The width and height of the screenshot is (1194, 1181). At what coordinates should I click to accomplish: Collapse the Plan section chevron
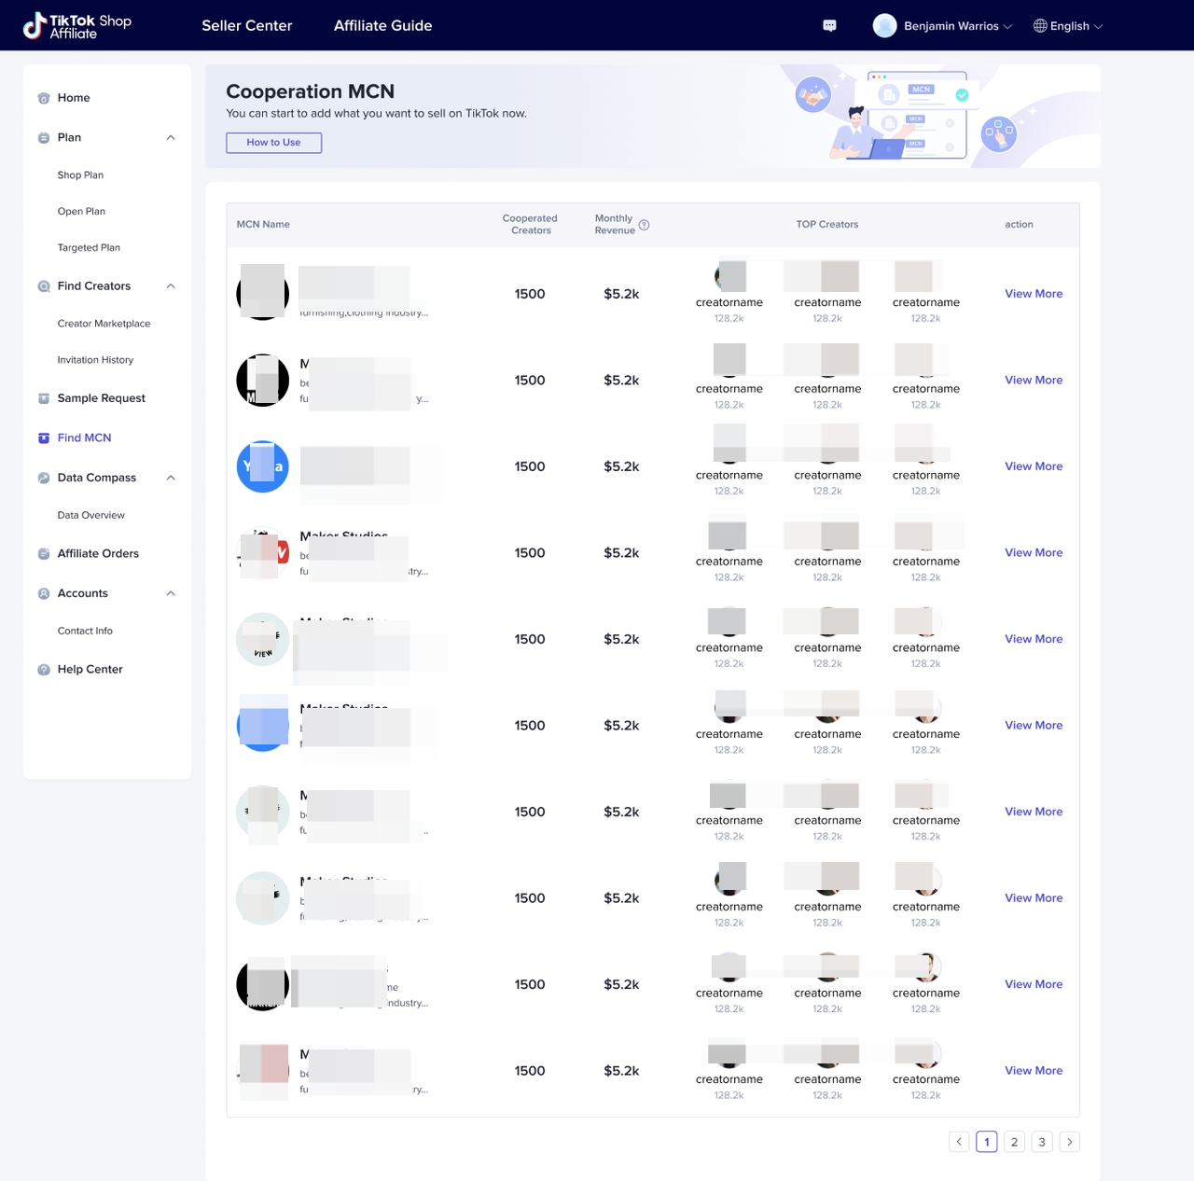(171, 138)
